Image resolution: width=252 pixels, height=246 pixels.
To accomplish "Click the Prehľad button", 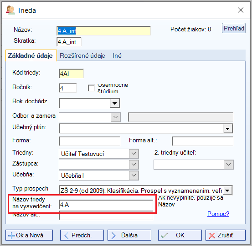I will pos(234,28).
